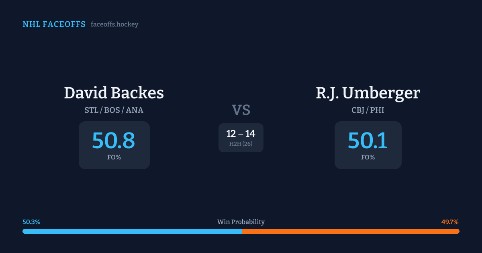Click the FO% label under 50.8
This screenshot has height=253, width=482.
pyautogui.click(x=114, y=157)
